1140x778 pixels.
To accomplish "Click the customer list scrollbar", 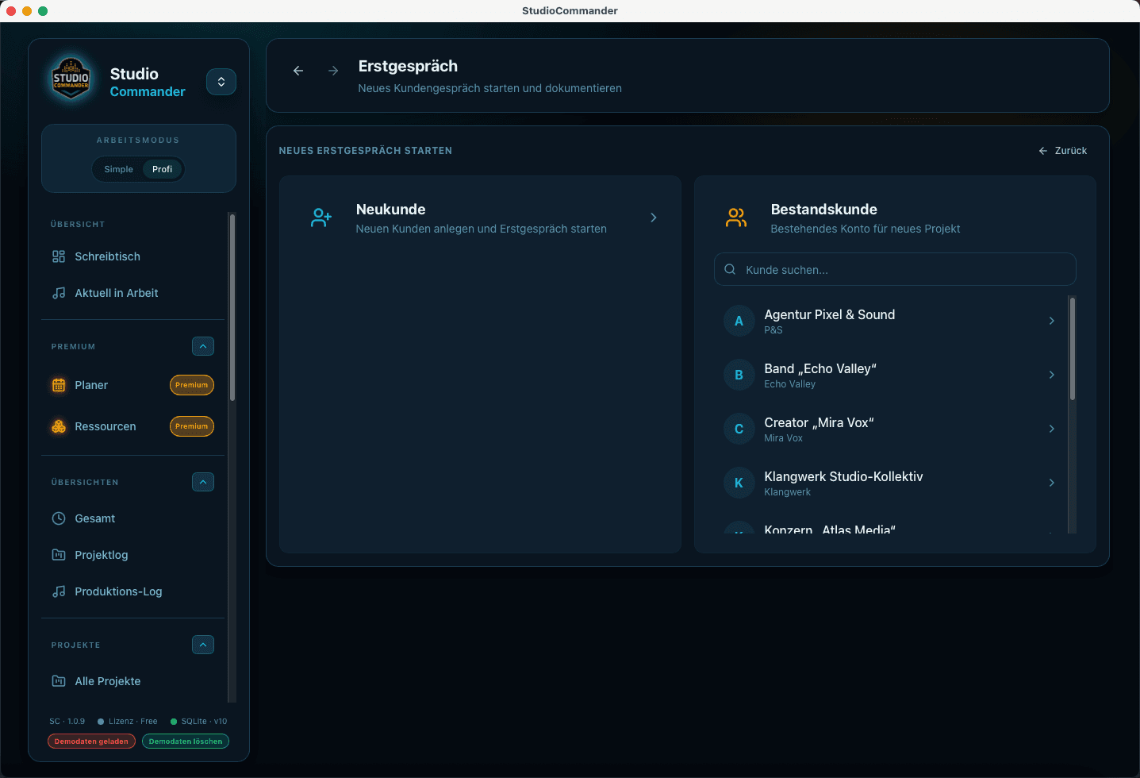I will [1072, 349].
